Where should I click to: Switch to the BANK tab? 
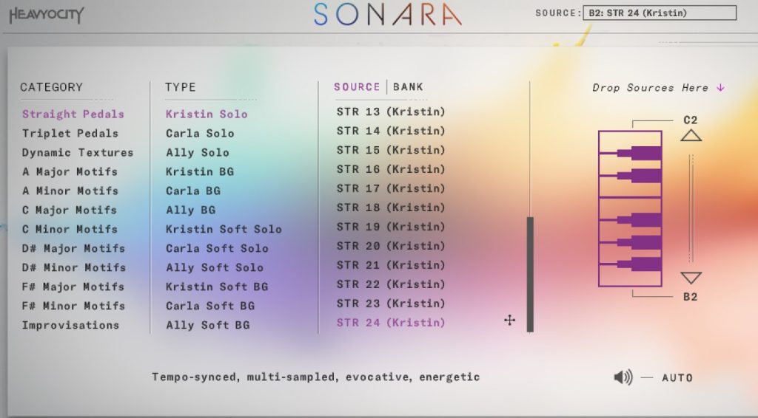[x=408, y=87]
